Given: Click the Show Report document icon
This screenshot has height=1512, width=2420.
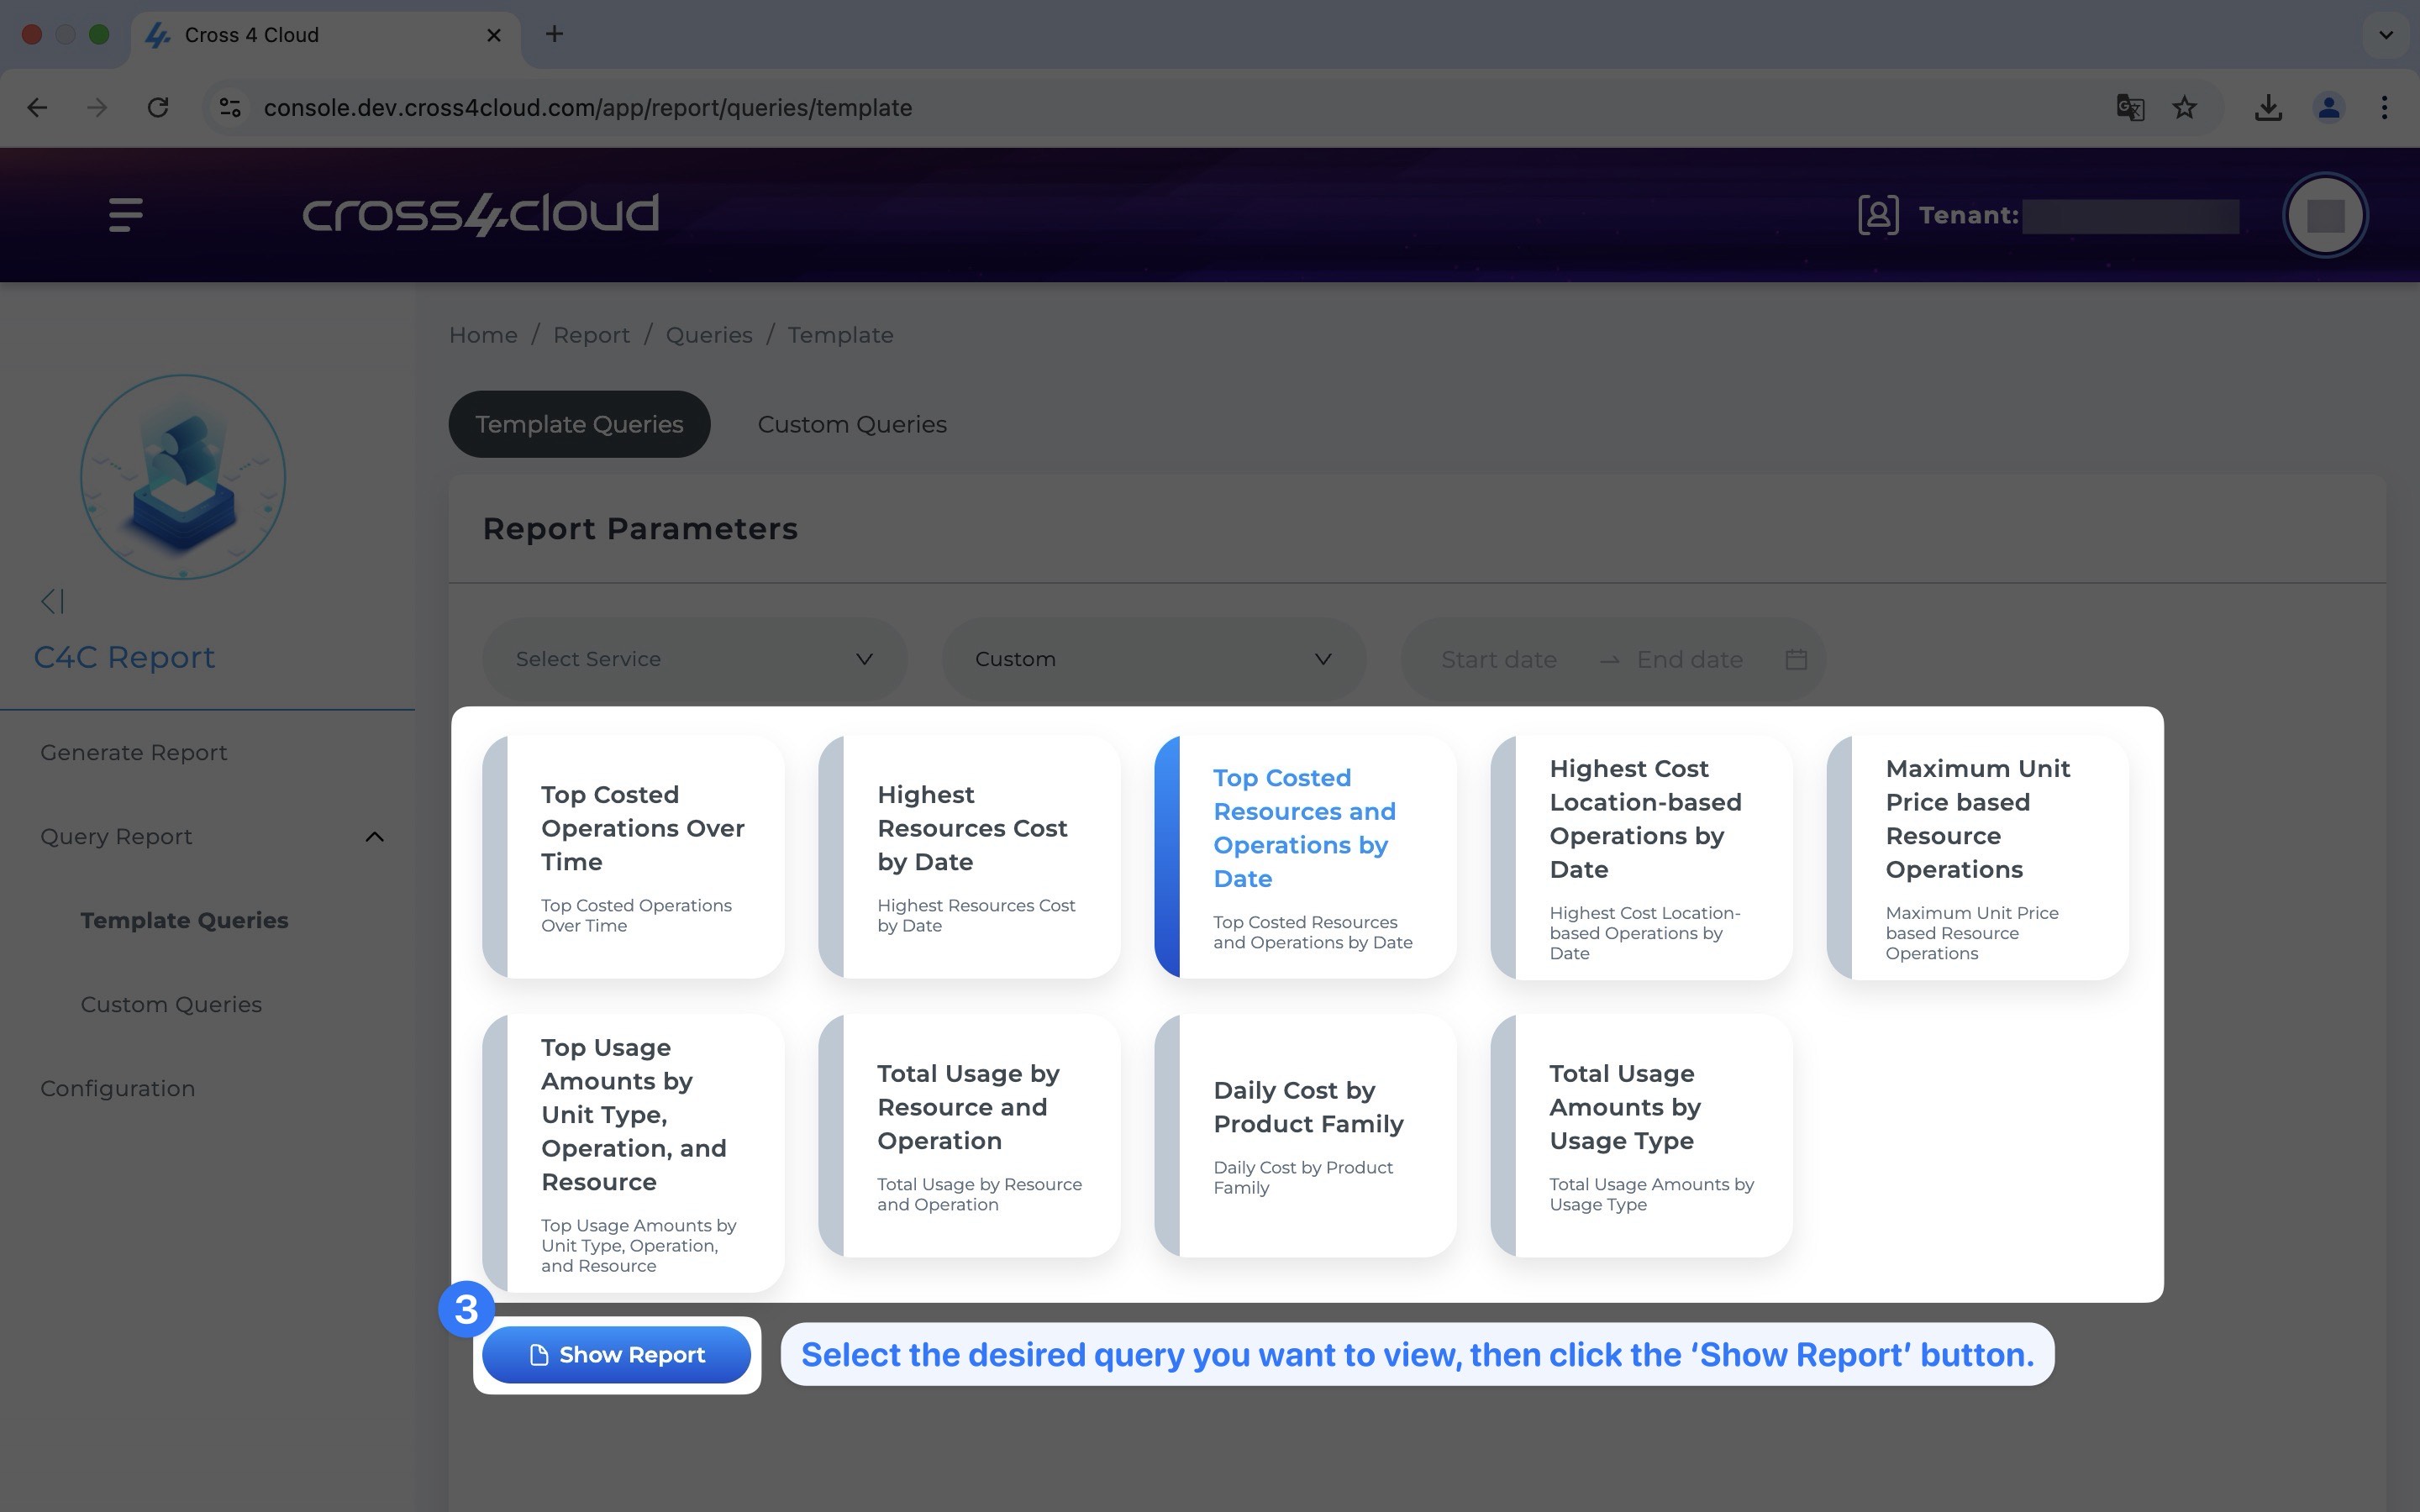Looking at the screenshot, I should pyautogui.click(x=535, y=1353).
